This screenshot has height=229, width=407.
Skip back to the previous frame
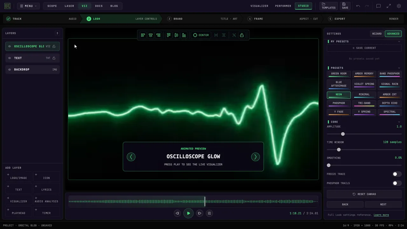[177, 213]
